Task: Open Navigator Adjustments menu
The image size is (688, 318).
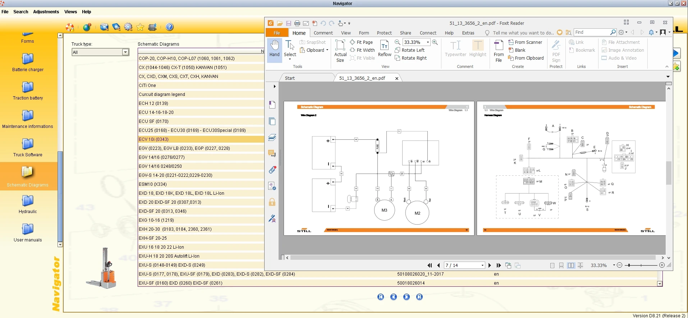Action: pos(46,12)
